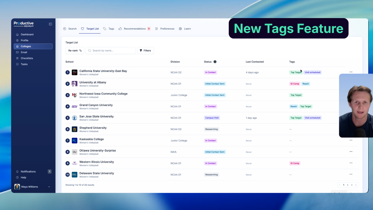This screenshot has height=210, width=373.
Task: Go to results page 3
Action: click(x=352, y=185)
